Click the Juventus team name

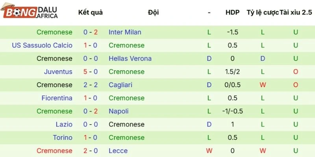[x=58, y=72]
